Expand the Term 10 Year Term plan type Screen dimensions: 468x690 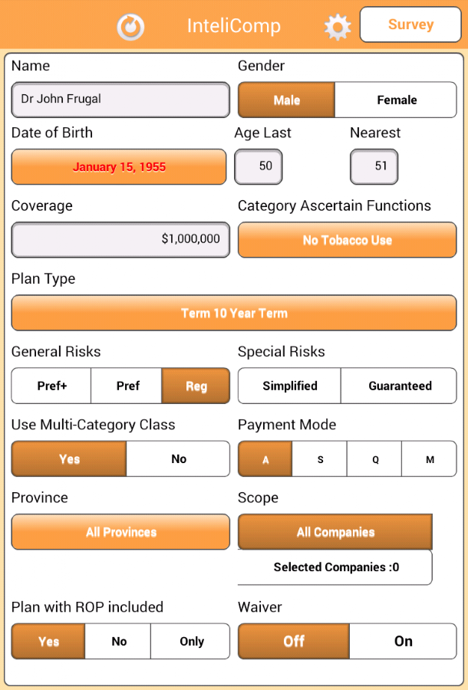234,313
